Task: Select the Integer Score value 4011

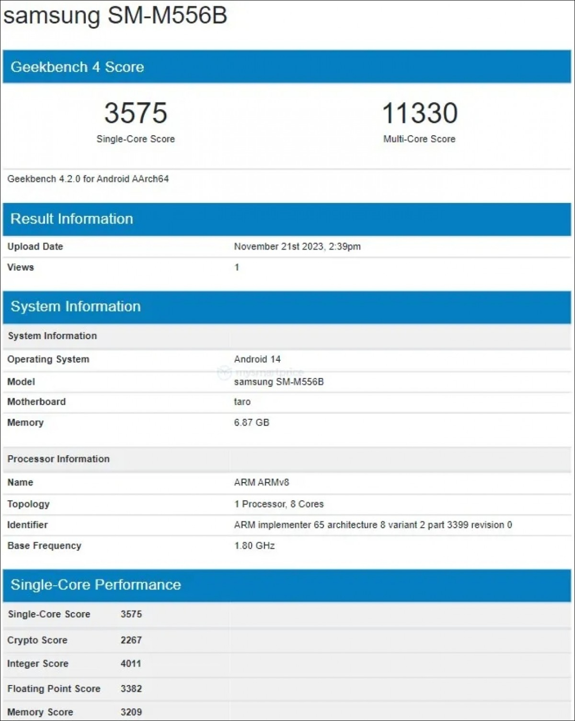Action: 131,664
